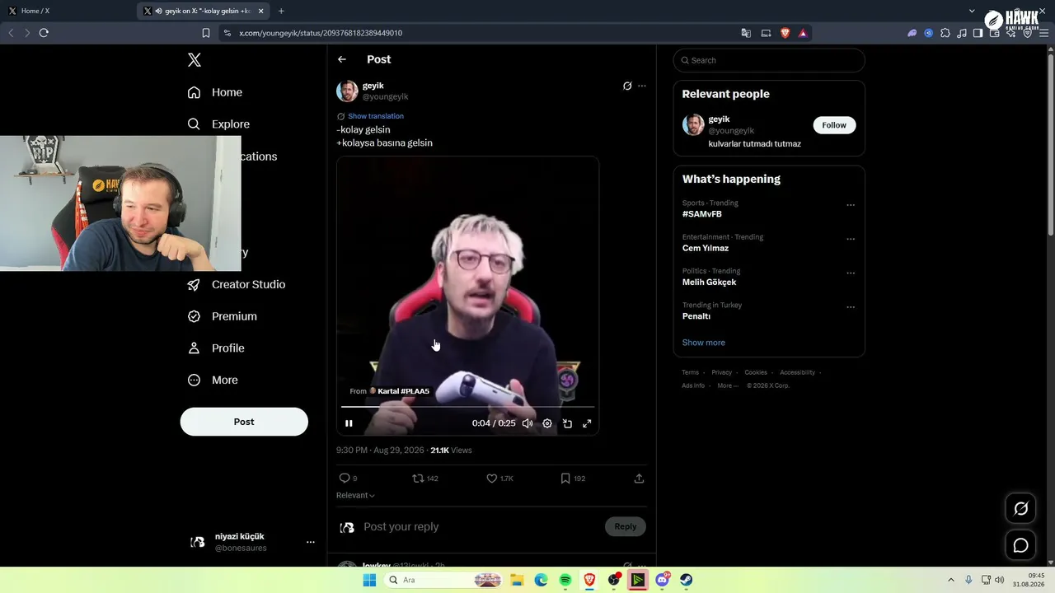
Task: Open options dots for Cem Yılmaz trend
Action: coord(851,240)
